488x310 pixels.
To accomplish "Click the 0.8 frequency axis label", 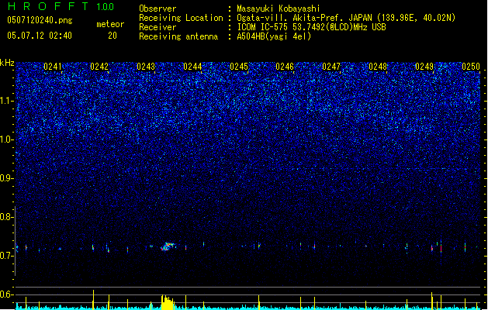I will click(x=6, y=217).
